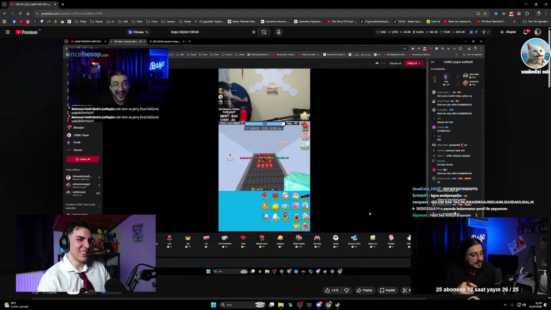Open YouTube notifications bell
Image resolution: width=551 pixels, height=310 pixels.
pyautogui.click(x=526, y=32)
